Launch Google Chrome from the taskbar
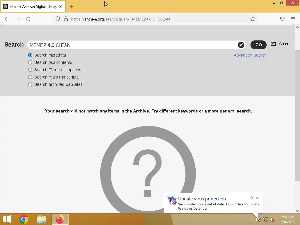This screenshot has height=225, width=300. pos(24,219)
